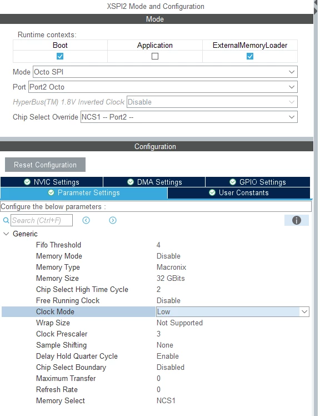Click the Reset Configuration button
The height and width of the screenshot is (416, 320).
pos(46,165)
